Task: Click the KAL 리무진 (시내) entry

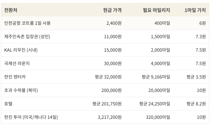Action: pos(21,50)
